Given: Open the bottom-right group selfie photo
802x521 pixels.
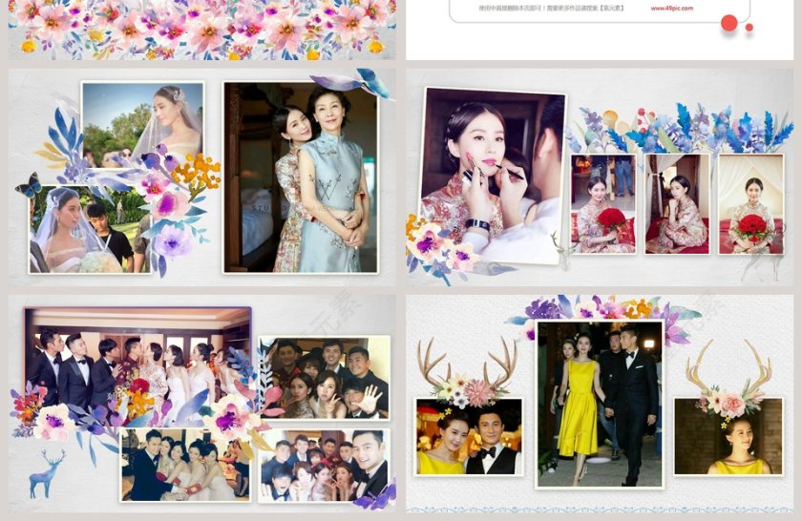Looking at the screenshot, I should [325, 465].
